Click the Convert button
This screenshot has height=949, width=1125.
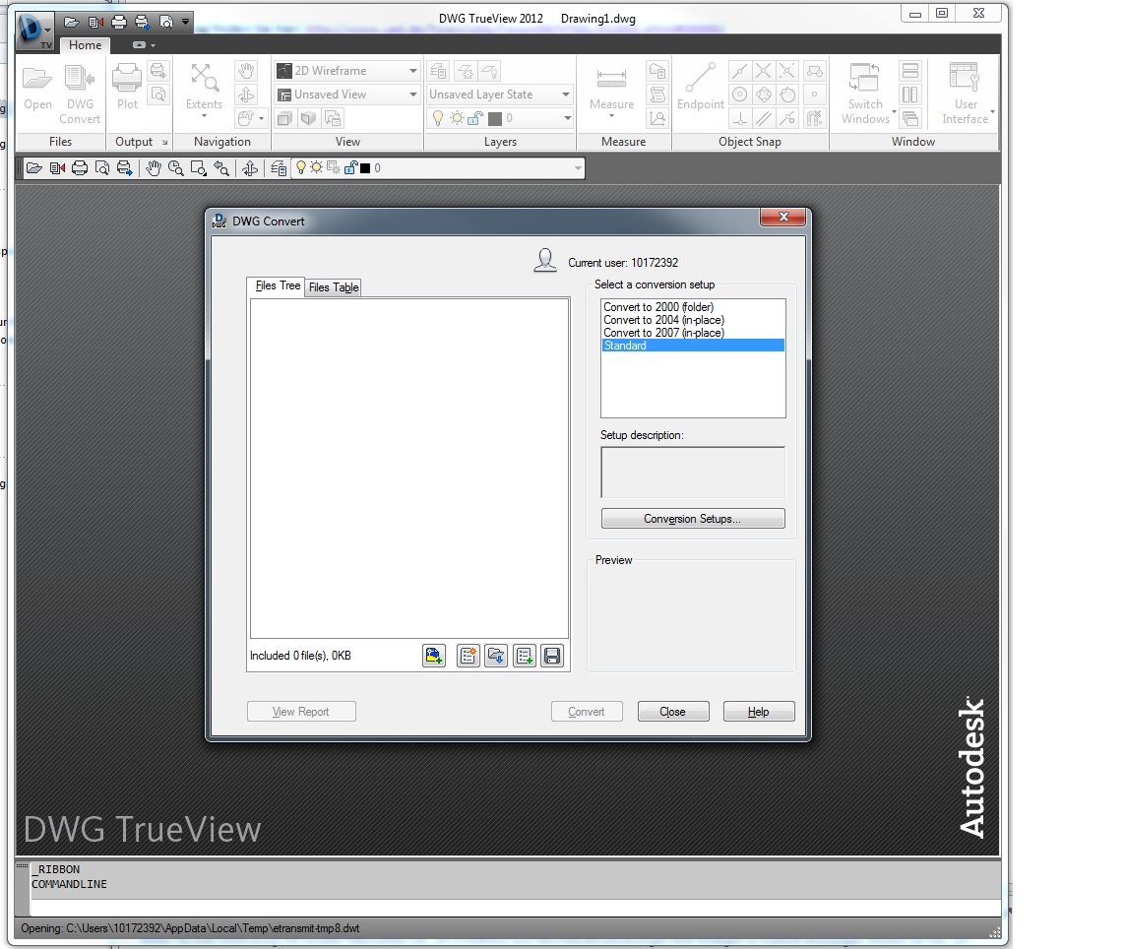coord(587,712)
